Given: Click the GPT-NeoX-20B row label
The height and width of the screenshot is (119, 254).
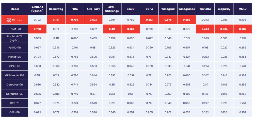Looking at the screenshot, I should tap(14, 75).
